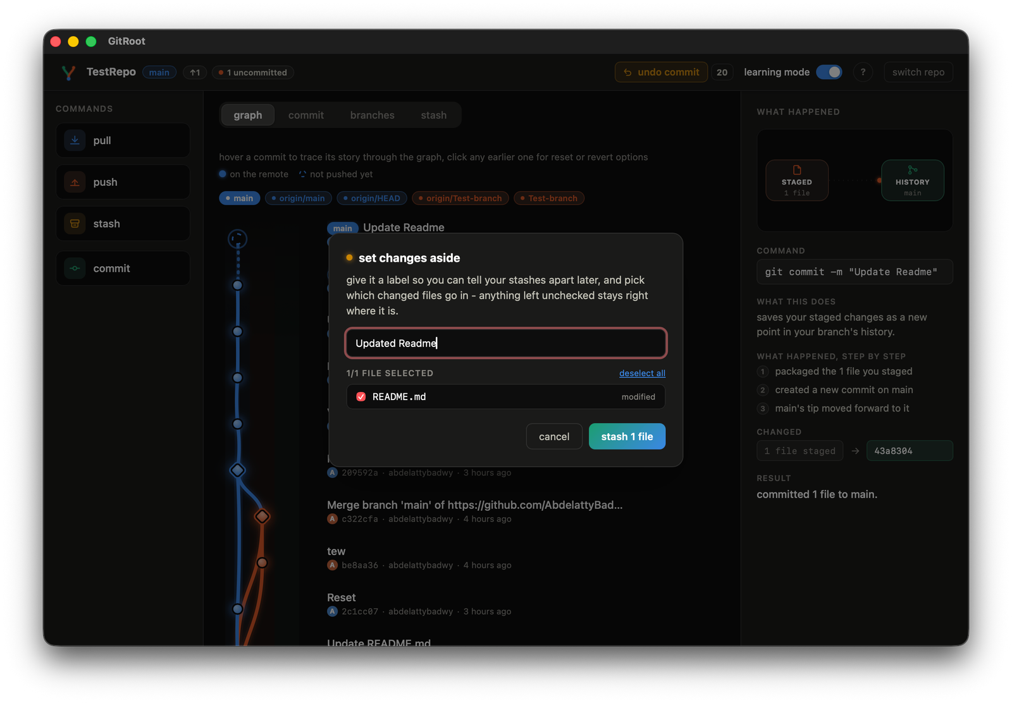The height and width of the screenshot is (703, 1012).
Task: Click the main tag in branch filter row
Action: (x=240, y=199)
